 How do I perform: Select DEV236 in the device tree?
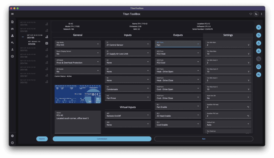pyautogui.click(x=32, y=44)
